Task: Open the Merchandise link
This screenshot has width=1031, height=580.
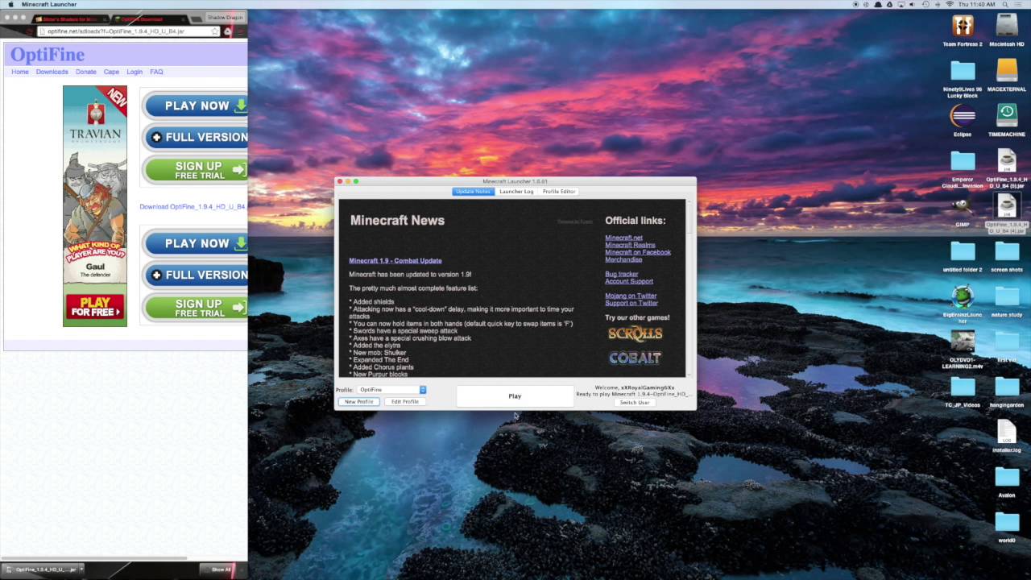Action: tap(623, 260)
